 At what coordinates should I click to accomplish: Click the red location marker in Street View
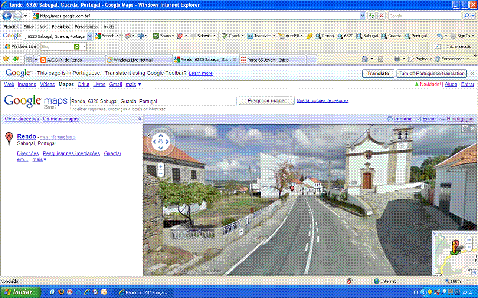292,189
